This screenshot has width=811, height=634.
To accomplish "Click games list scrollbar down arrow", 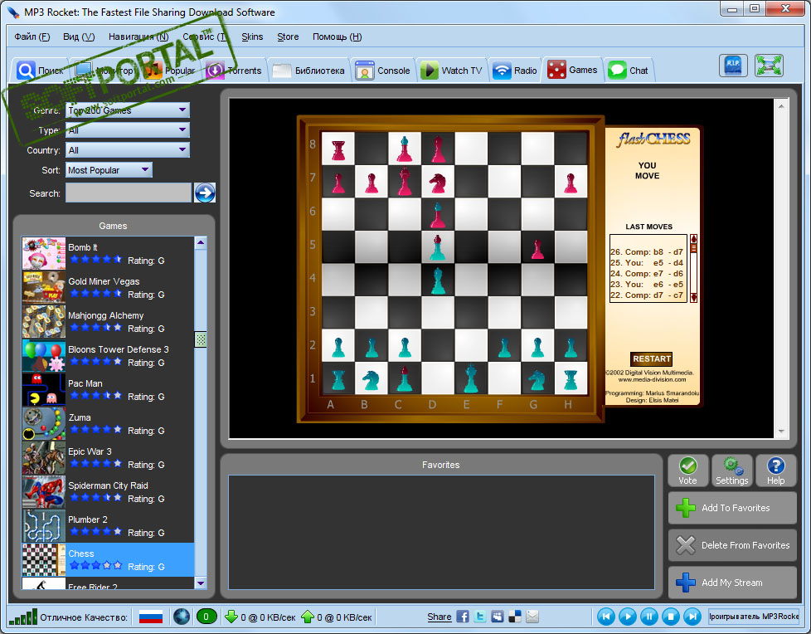I will pos(201,583).
